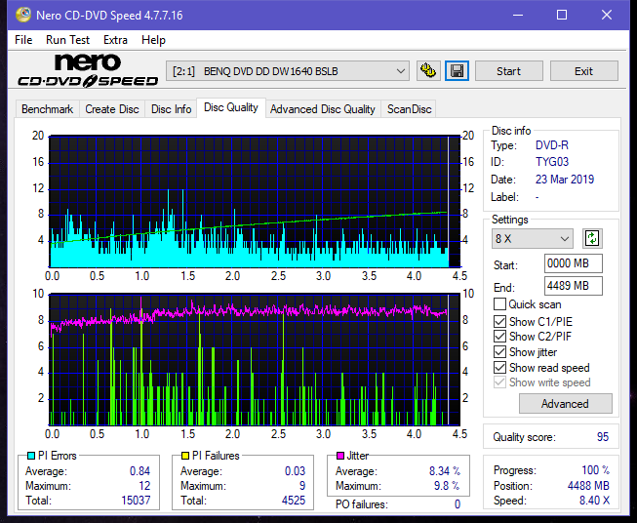Click PI Errors total 15037
637x523 pixels.
coord(136,501)
